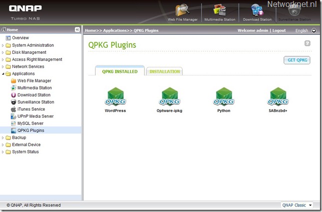Open the help question mark icon
This screenshot has width=322, height=212.
[307, 43]
